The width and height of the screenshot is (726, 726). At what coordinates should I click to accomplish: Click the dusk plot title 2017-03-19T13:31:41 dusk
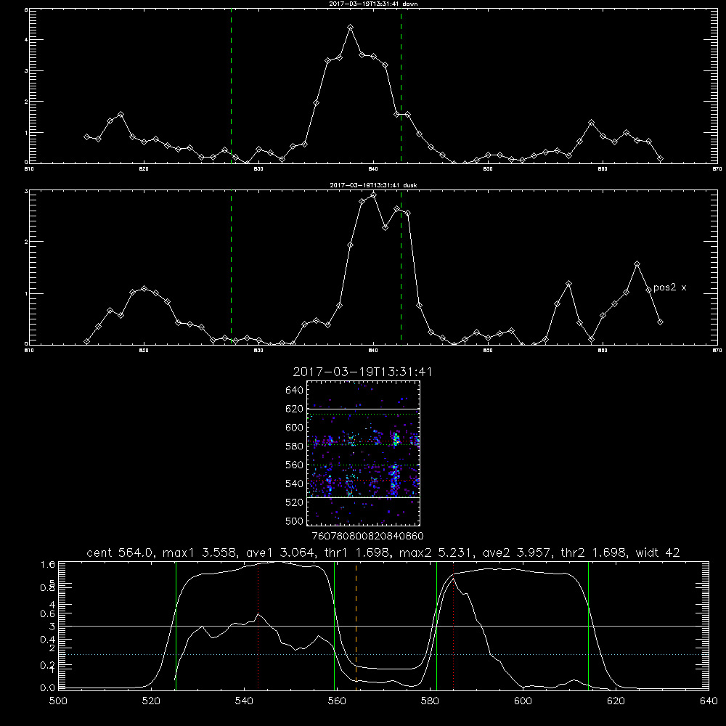point(373,185)
